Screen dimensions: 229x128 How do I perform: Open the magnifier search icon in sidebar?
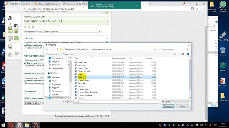(16, 54)
